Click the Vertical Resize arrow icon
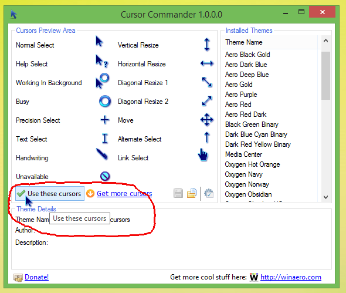 click(x=207, y=45)
